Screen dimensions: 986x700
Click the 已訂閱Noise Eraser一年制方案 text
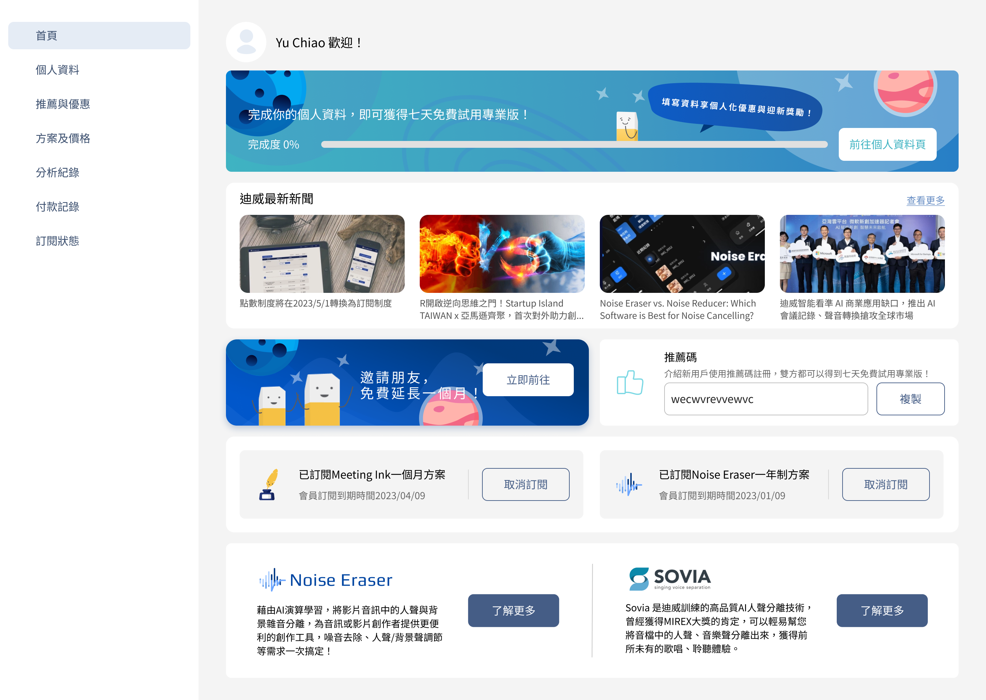tap(734, 475)
